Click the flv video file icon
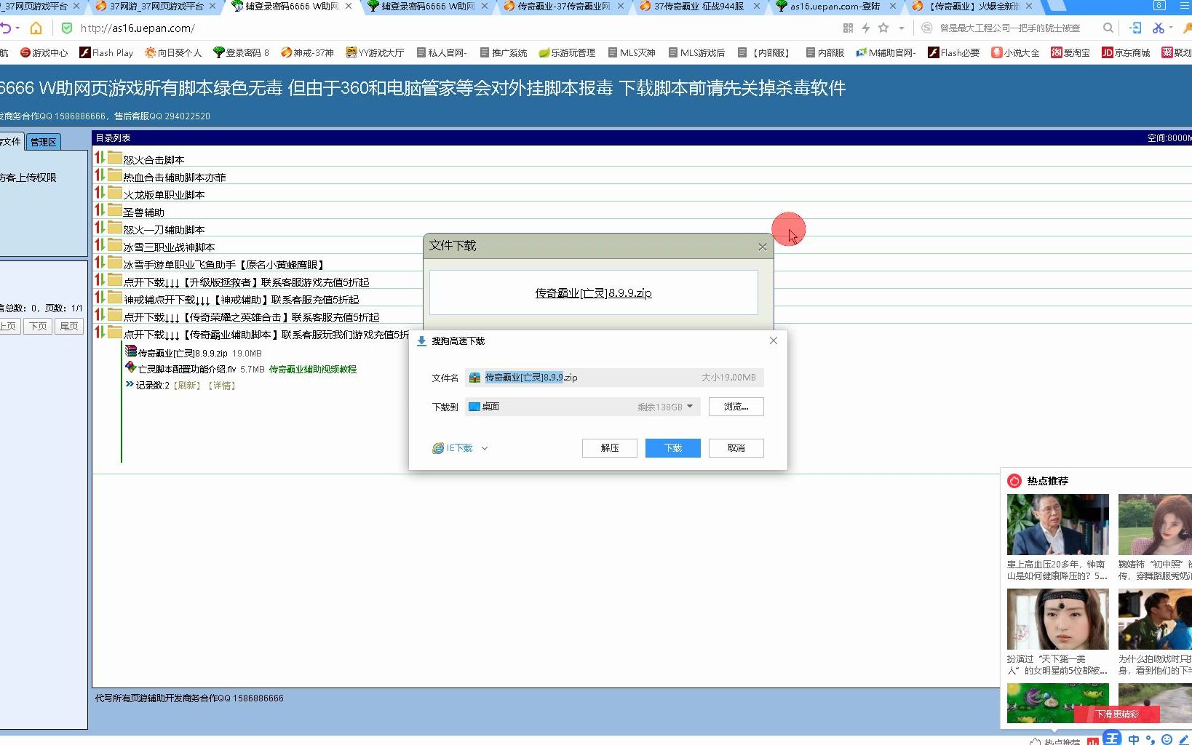 (131, 367)
